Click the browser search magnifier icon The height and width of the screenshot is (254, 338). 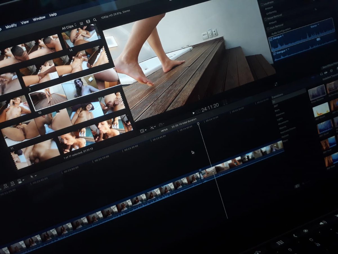[95, 20]
